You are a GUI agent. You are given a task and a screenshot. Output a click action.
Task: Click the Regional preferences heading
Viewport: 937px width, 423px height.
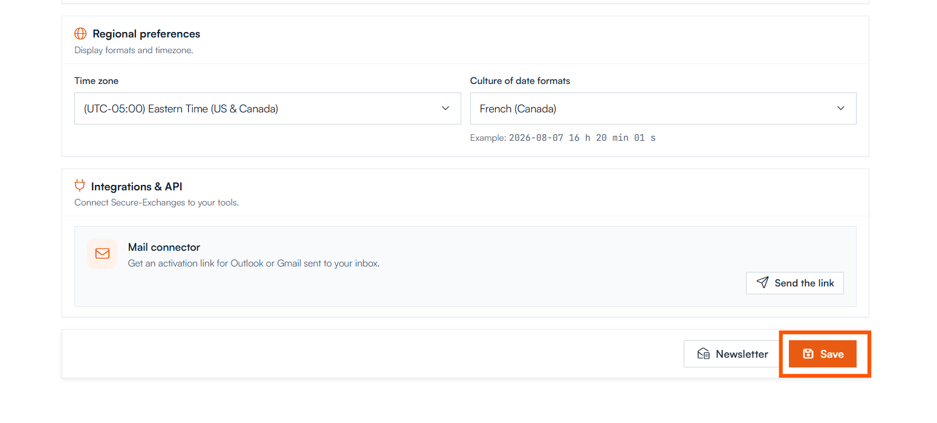click(146, 34)
